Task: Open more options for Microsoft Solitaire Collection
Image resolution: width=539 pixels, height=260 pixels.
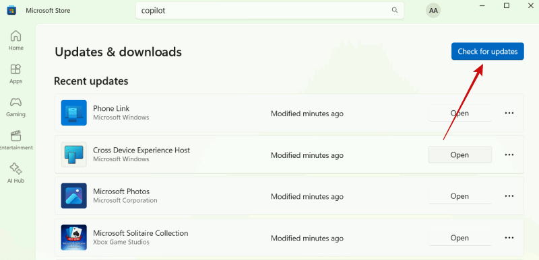Action: pyautogui.click(x=509, y=238)
